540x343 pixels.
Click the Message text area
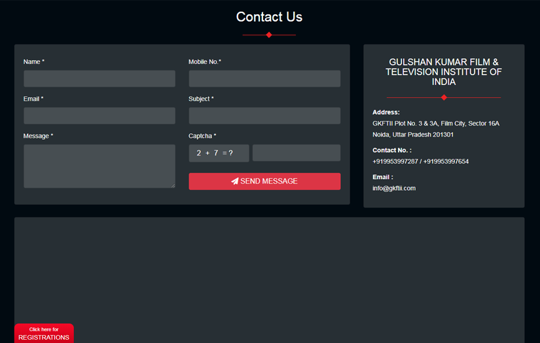(99, 167)
